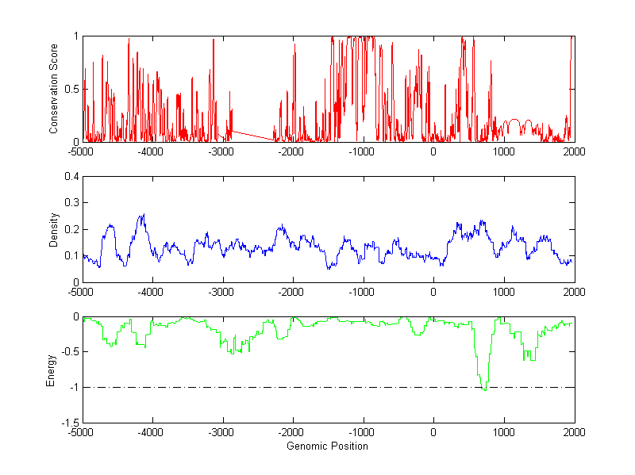Click the Genomic Position x-axis label
The image size is (635, 475).
(x=327, y=446)
